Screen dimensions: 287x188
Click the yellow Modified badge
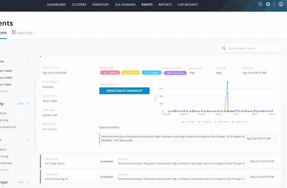pos(131,73)
